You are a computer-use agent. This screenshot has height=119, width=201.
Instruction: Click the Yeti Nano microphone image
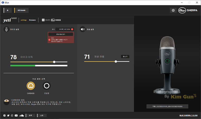[167, 65]
